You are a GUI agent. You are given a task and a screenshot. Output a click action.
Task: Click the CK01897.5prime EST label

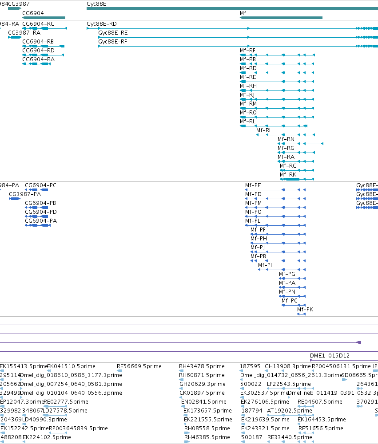(202, 393)
